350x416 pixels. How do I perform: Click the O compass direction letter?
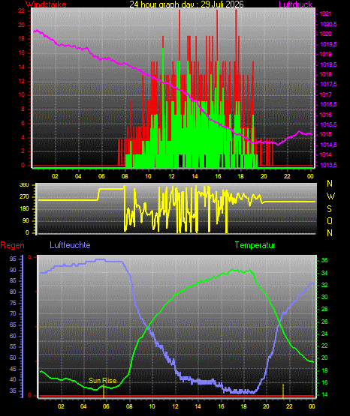click(330, 220)
